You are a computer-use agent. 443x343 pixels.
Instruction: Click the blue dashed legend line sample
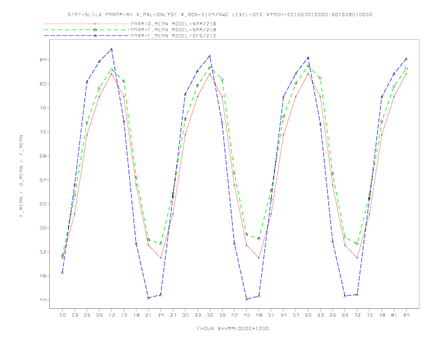tap(87, 36)
